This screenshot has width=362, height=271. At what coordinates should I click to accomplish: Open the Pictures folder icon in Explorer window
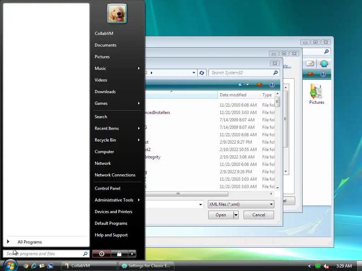click(316, 94)
